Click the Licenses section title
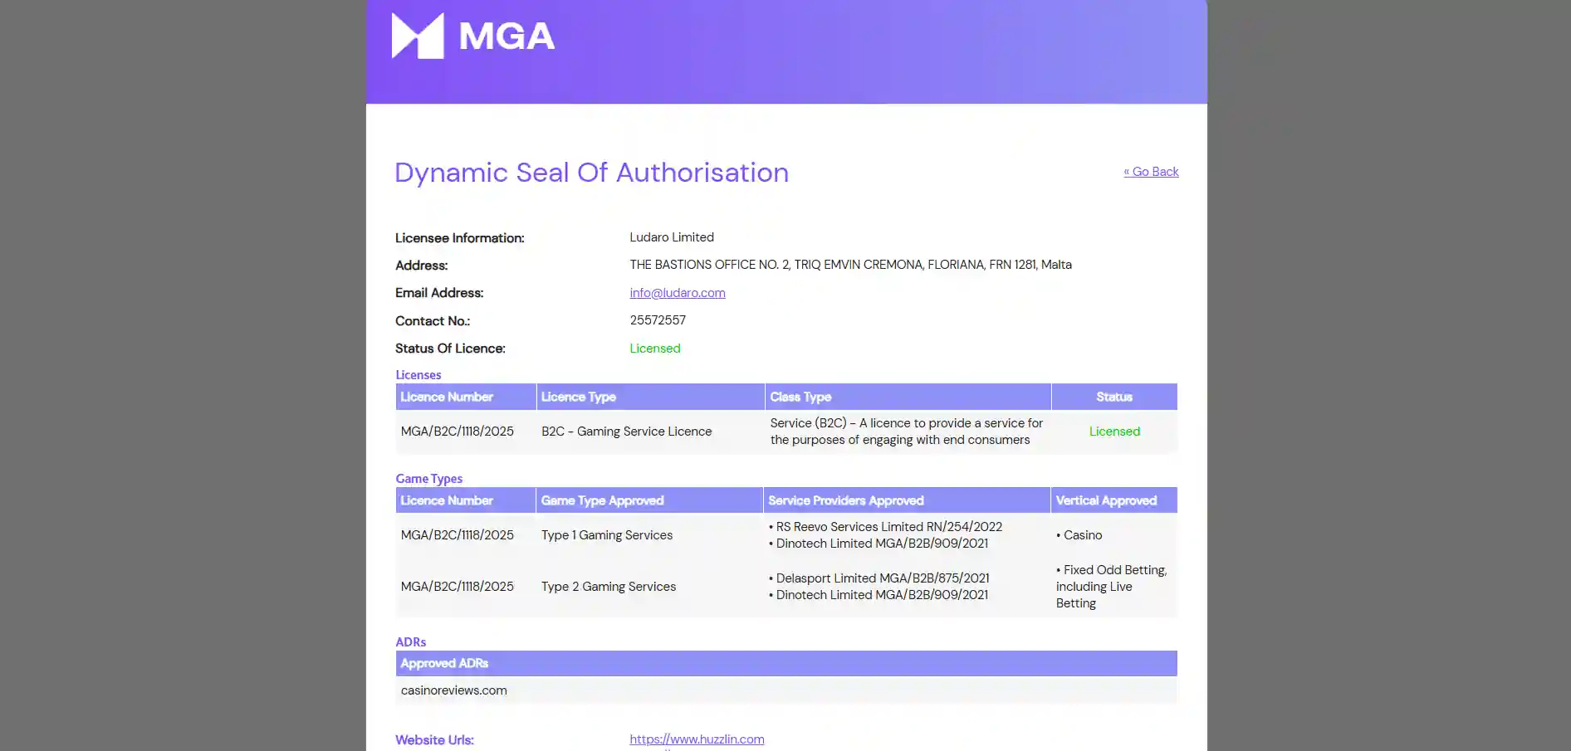The height and width of the screenshot is (751, 1571). click(418, 375)
